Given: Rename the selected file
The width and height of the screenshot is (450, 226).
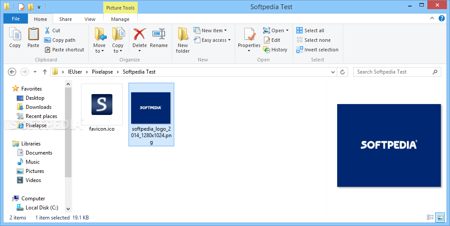Looking at the screenshot, I should pyautogui.click(x=159, y=37).
